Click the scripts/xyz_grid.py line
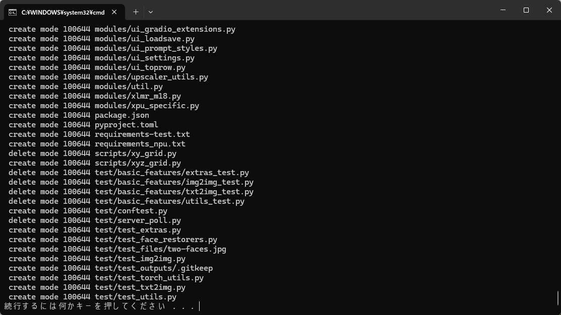561x315 pixels. (x=95, y=163)
